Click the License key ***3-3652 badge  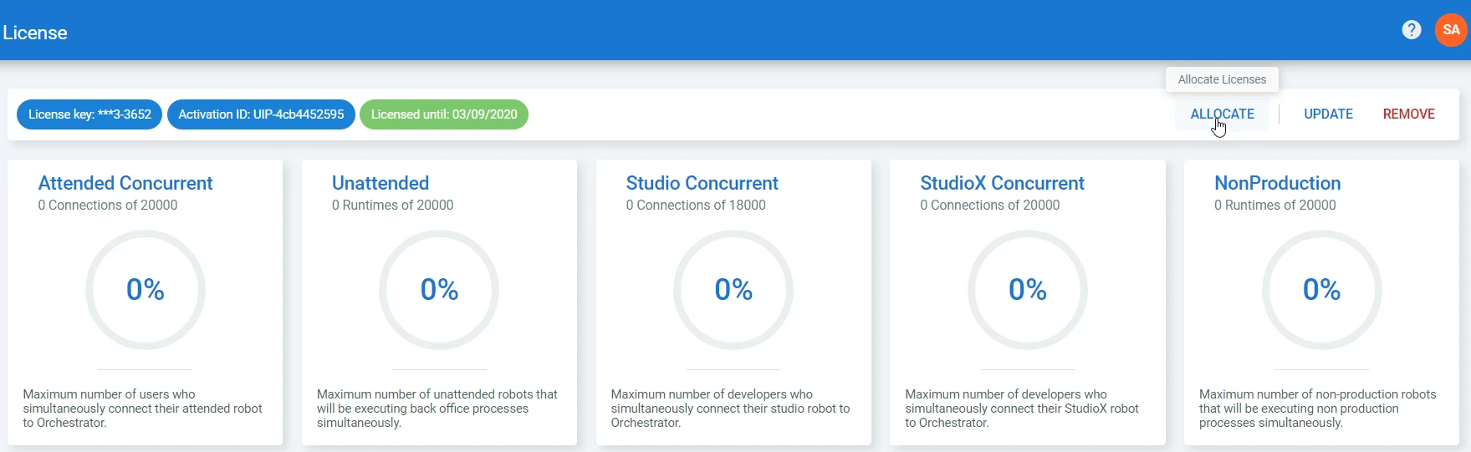(x=89, y=114)
